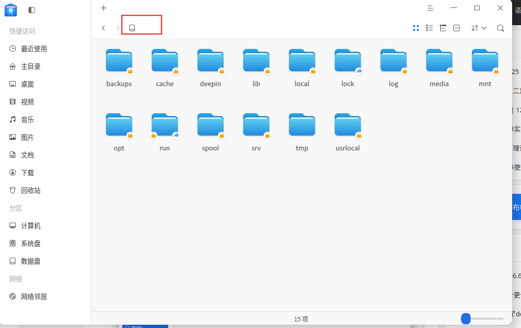Viewport: 521px width, 328px height.
Task: Select the run shortcut folder
Action: [165, 132]
